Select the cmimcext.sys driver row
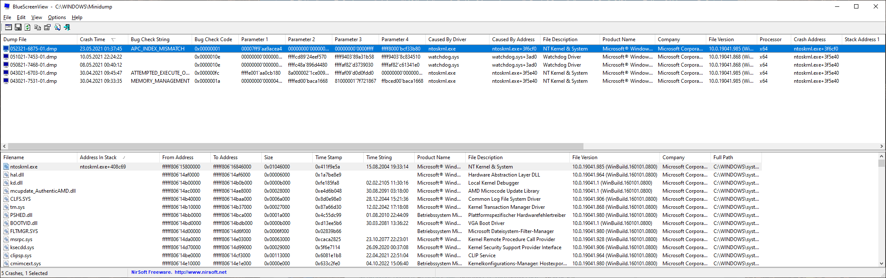 coord(381,264)
